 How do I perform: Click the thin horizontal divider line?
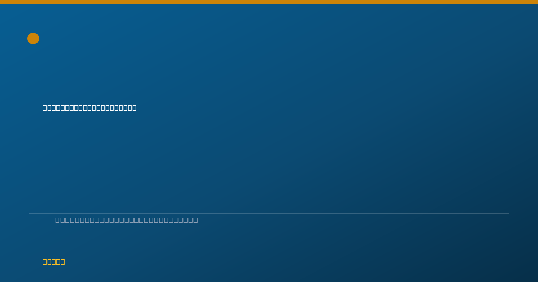(269, 213)
